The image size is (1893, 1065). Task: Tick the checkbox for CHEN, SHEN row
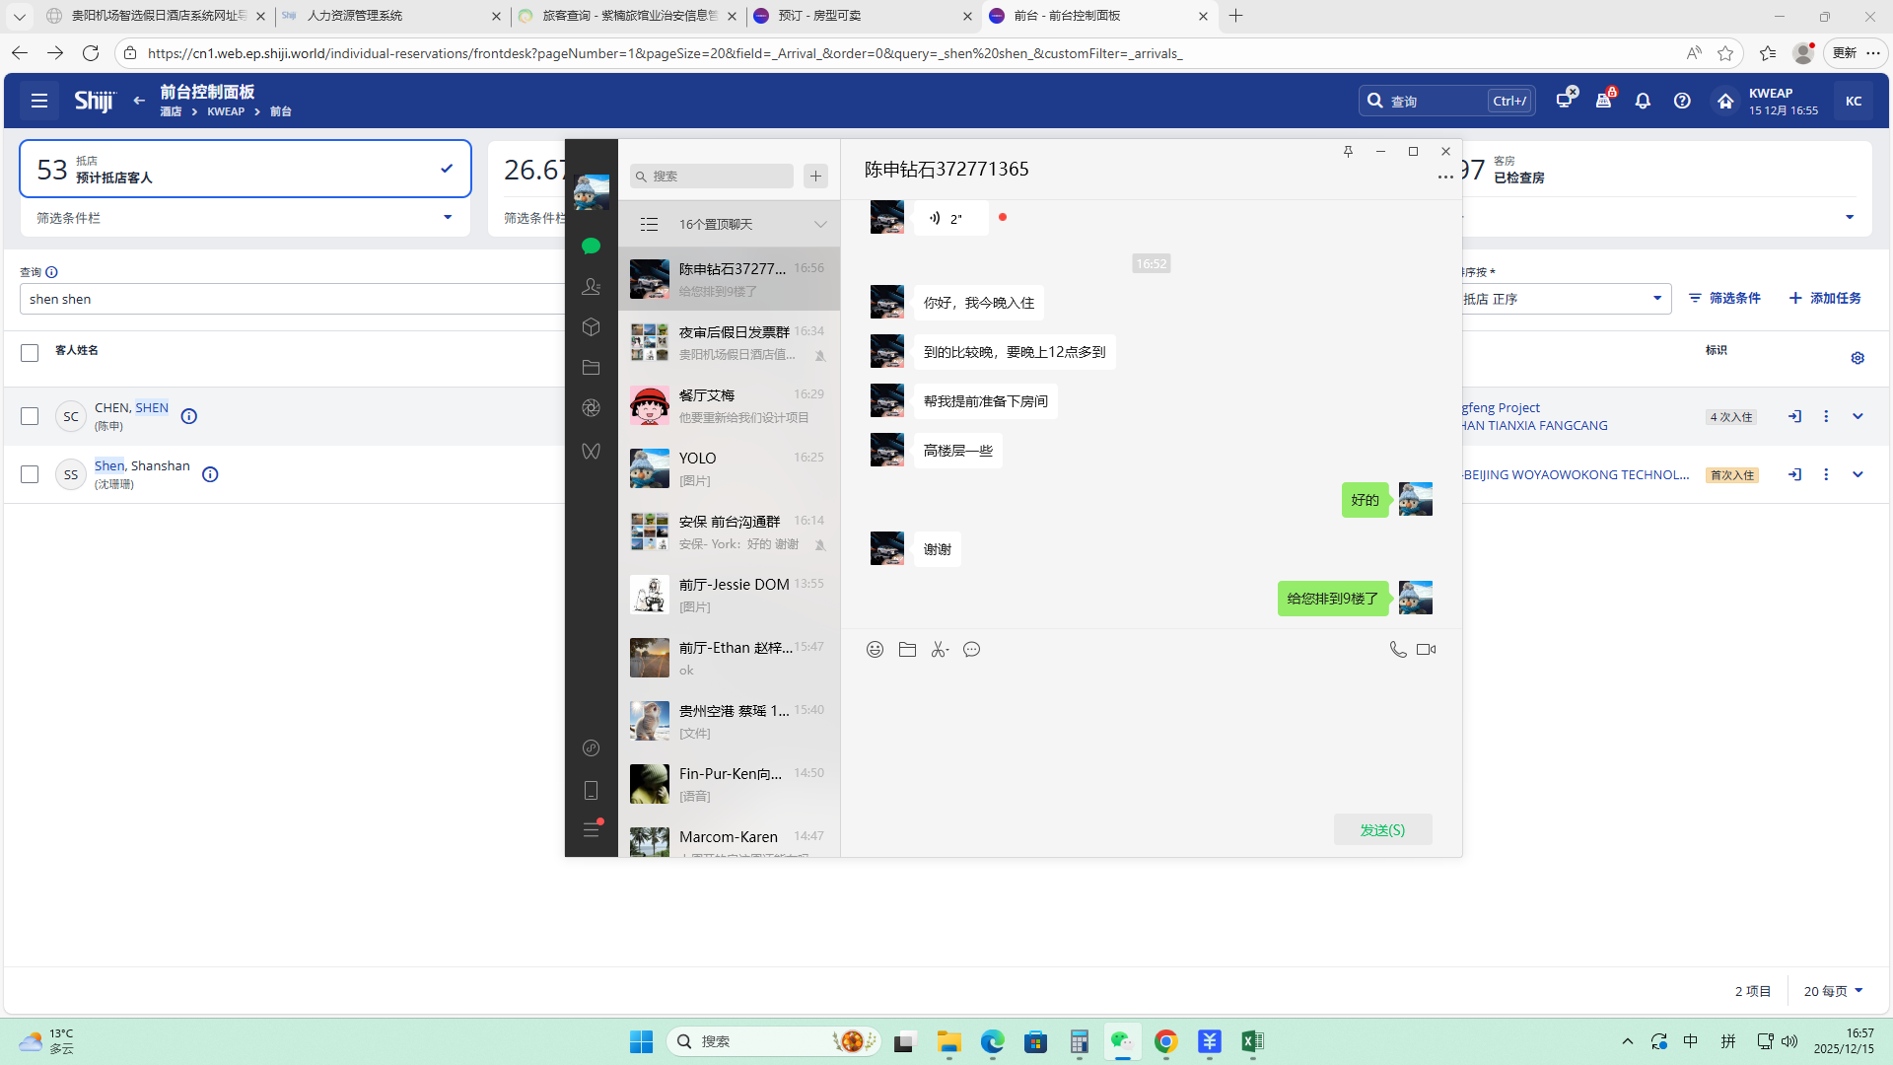pyautogui.click(x=30, y=416)
